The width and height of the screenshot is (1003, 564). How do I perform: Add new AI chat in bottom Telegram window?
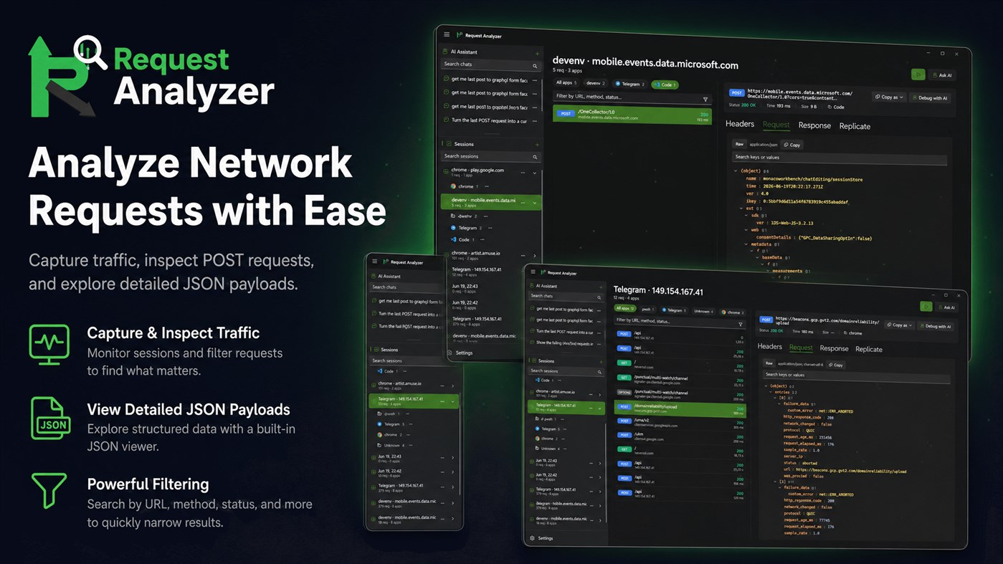(601, 286)
